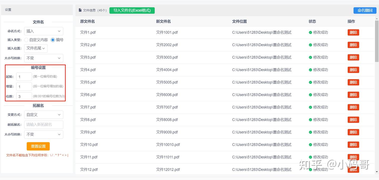Viewport: 379px width, 180px height.
Task: Click 删除 for 文件7.pdf
Action: point(353,107)
